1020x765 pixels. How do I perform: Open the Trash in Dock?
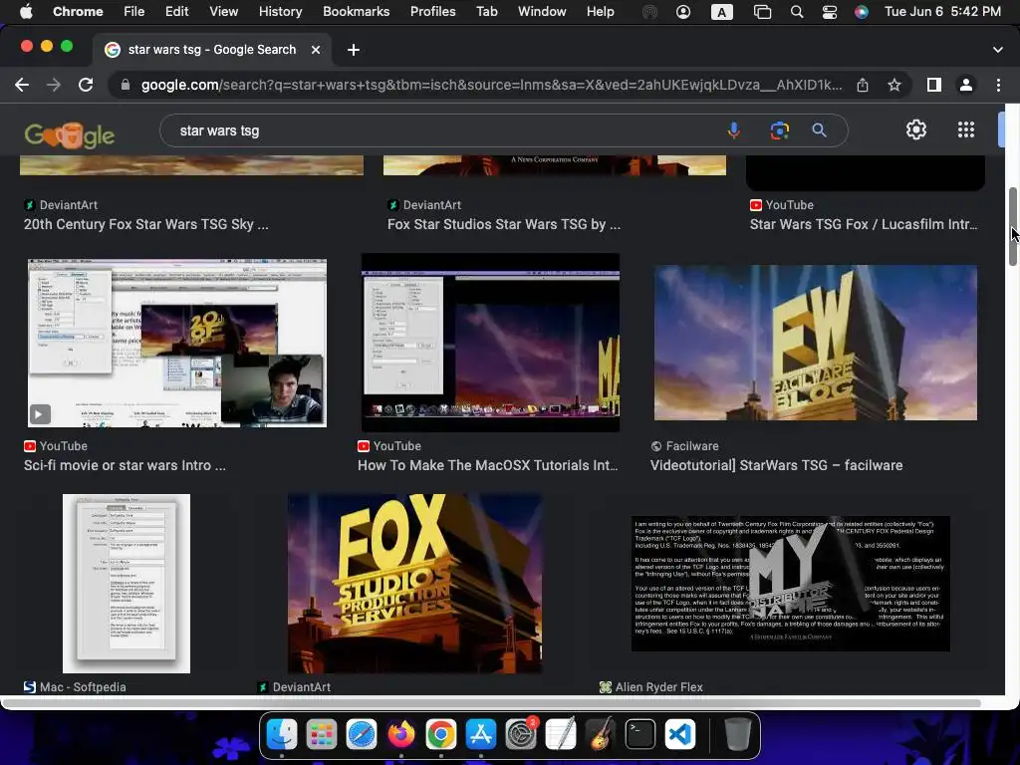point(738,734)
